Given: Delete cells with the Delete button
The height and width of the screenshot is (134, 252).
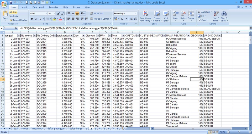Looking at the screenshot, I should [x=183, y=16].
